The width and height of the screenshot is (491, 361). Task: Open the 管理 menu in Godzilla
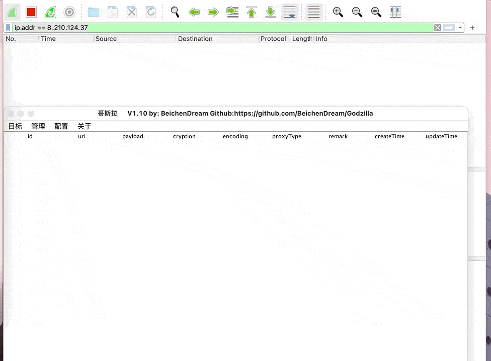(38, 126)
